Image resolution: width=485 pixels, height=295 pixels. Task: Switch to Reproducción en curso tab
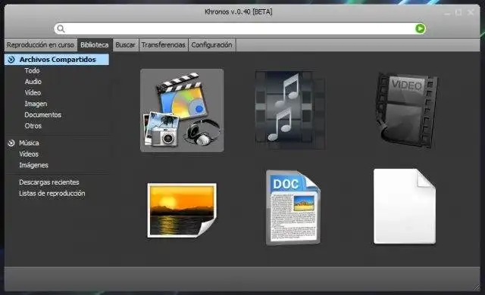[40, 45]
